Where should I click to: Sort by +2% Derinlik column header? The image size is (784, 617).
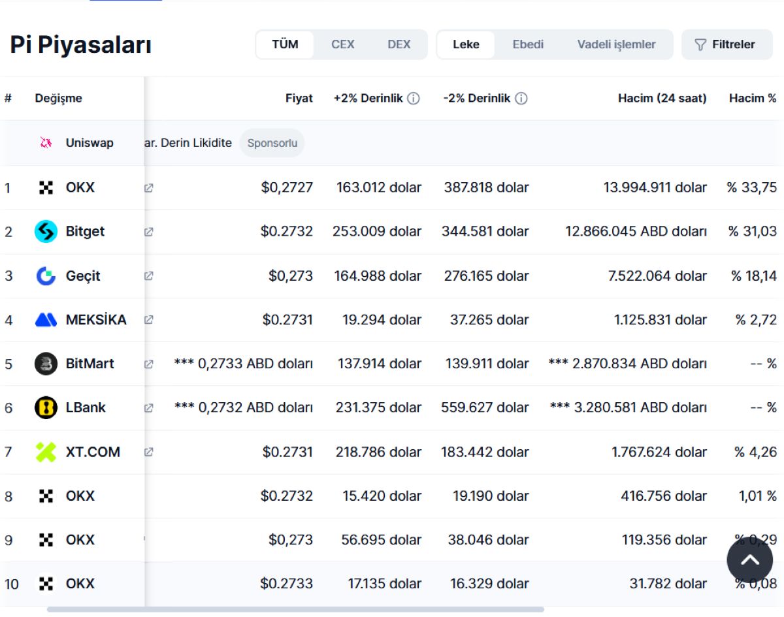pos(368,99)
